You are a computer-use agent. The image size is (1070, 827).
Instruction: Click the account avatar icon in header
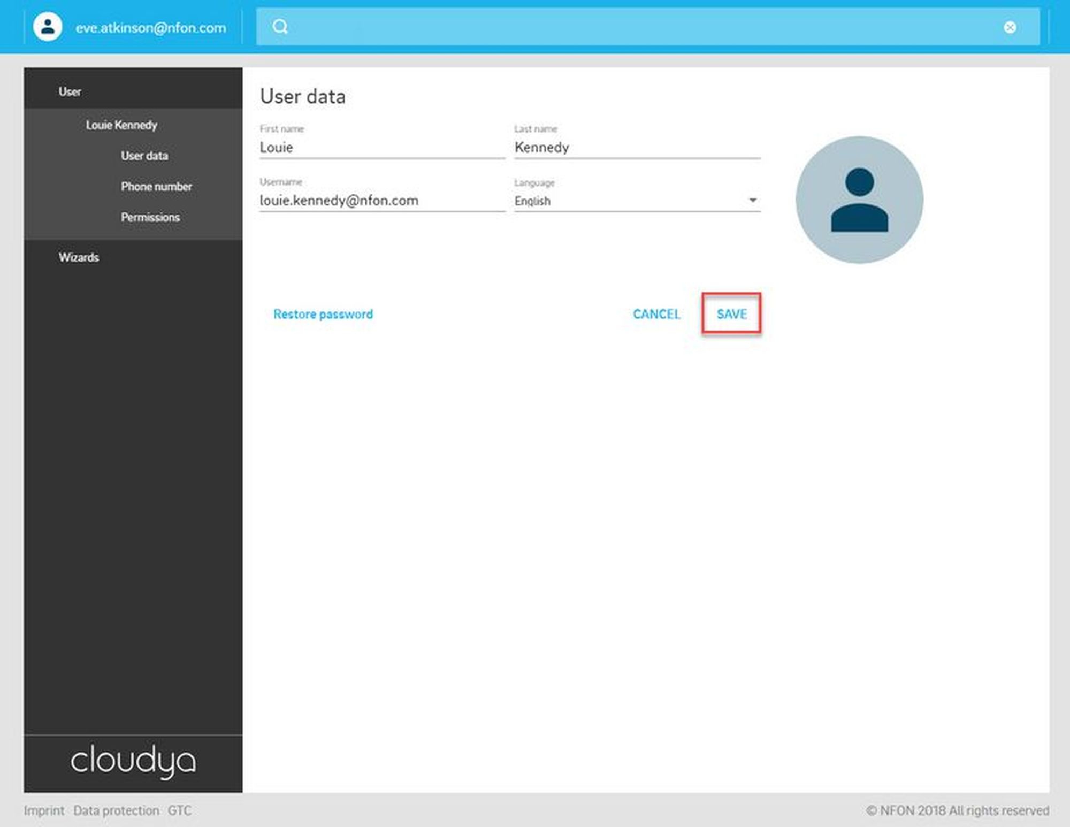pos(48,27)
